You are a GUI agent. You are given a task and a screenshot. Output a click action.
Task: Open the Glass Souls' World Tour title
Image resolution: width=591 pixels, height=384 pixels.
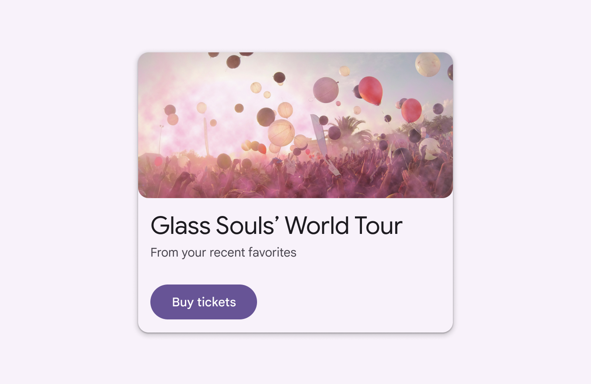coord(276,226)
